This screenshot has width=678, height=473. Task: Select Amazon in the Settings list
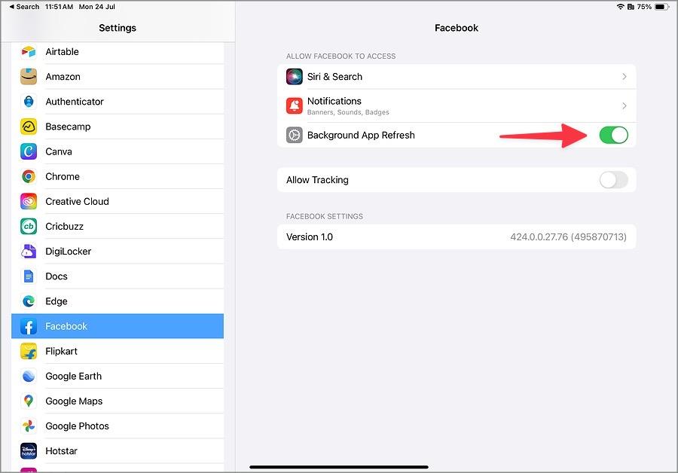118,77
